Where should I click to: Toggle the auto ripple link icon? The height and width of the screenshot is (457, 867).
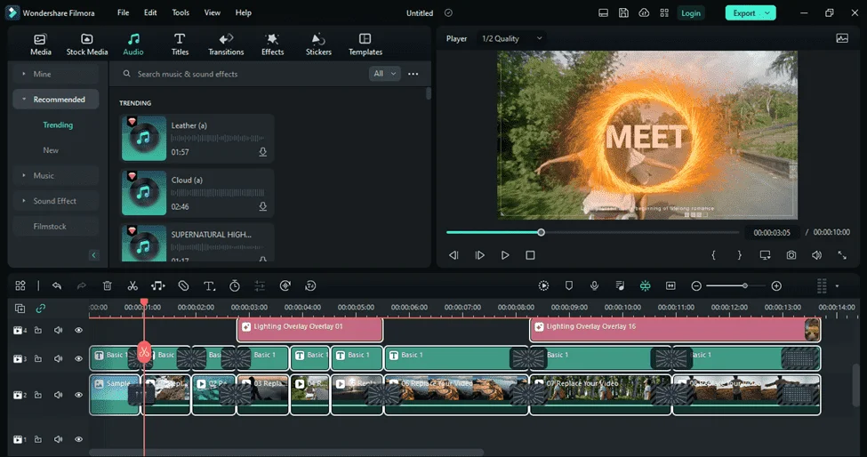pos(40,309)
